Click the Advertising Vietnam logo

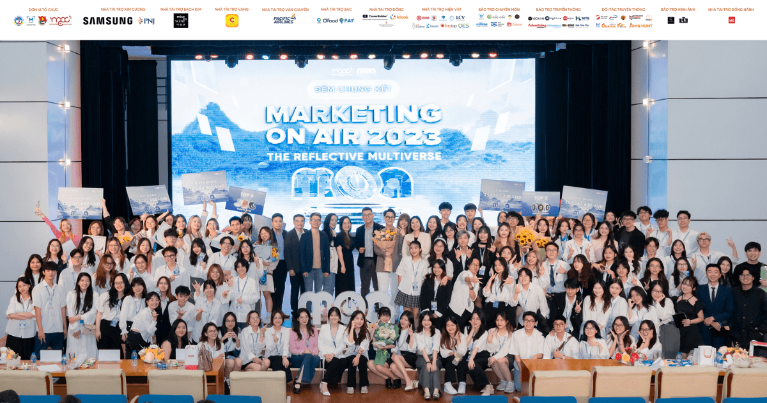[x=537, y=26]
